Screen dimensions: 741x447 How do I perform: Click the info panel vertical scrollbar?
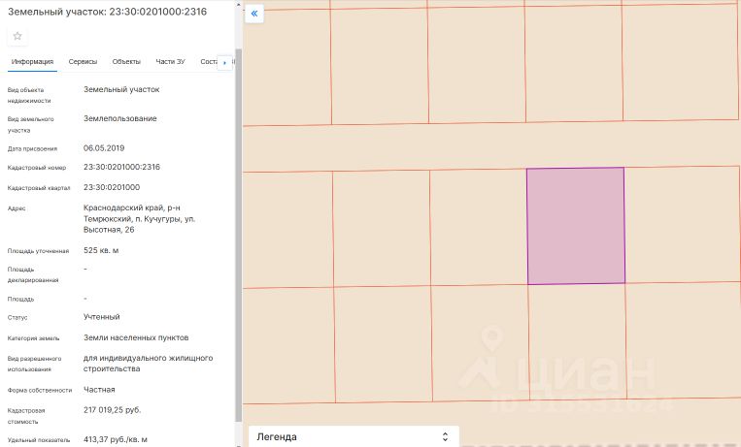tap(239, 234)
